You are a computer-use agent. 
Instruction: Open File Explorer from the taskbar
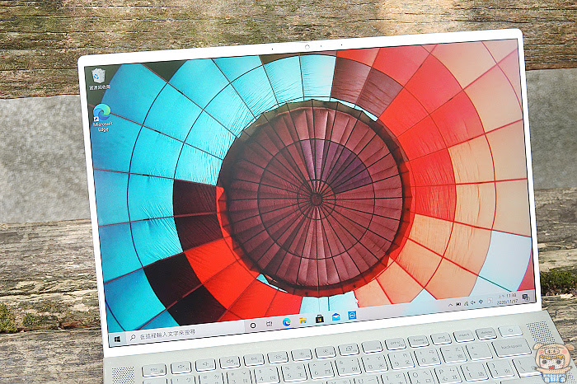(303, 321)
